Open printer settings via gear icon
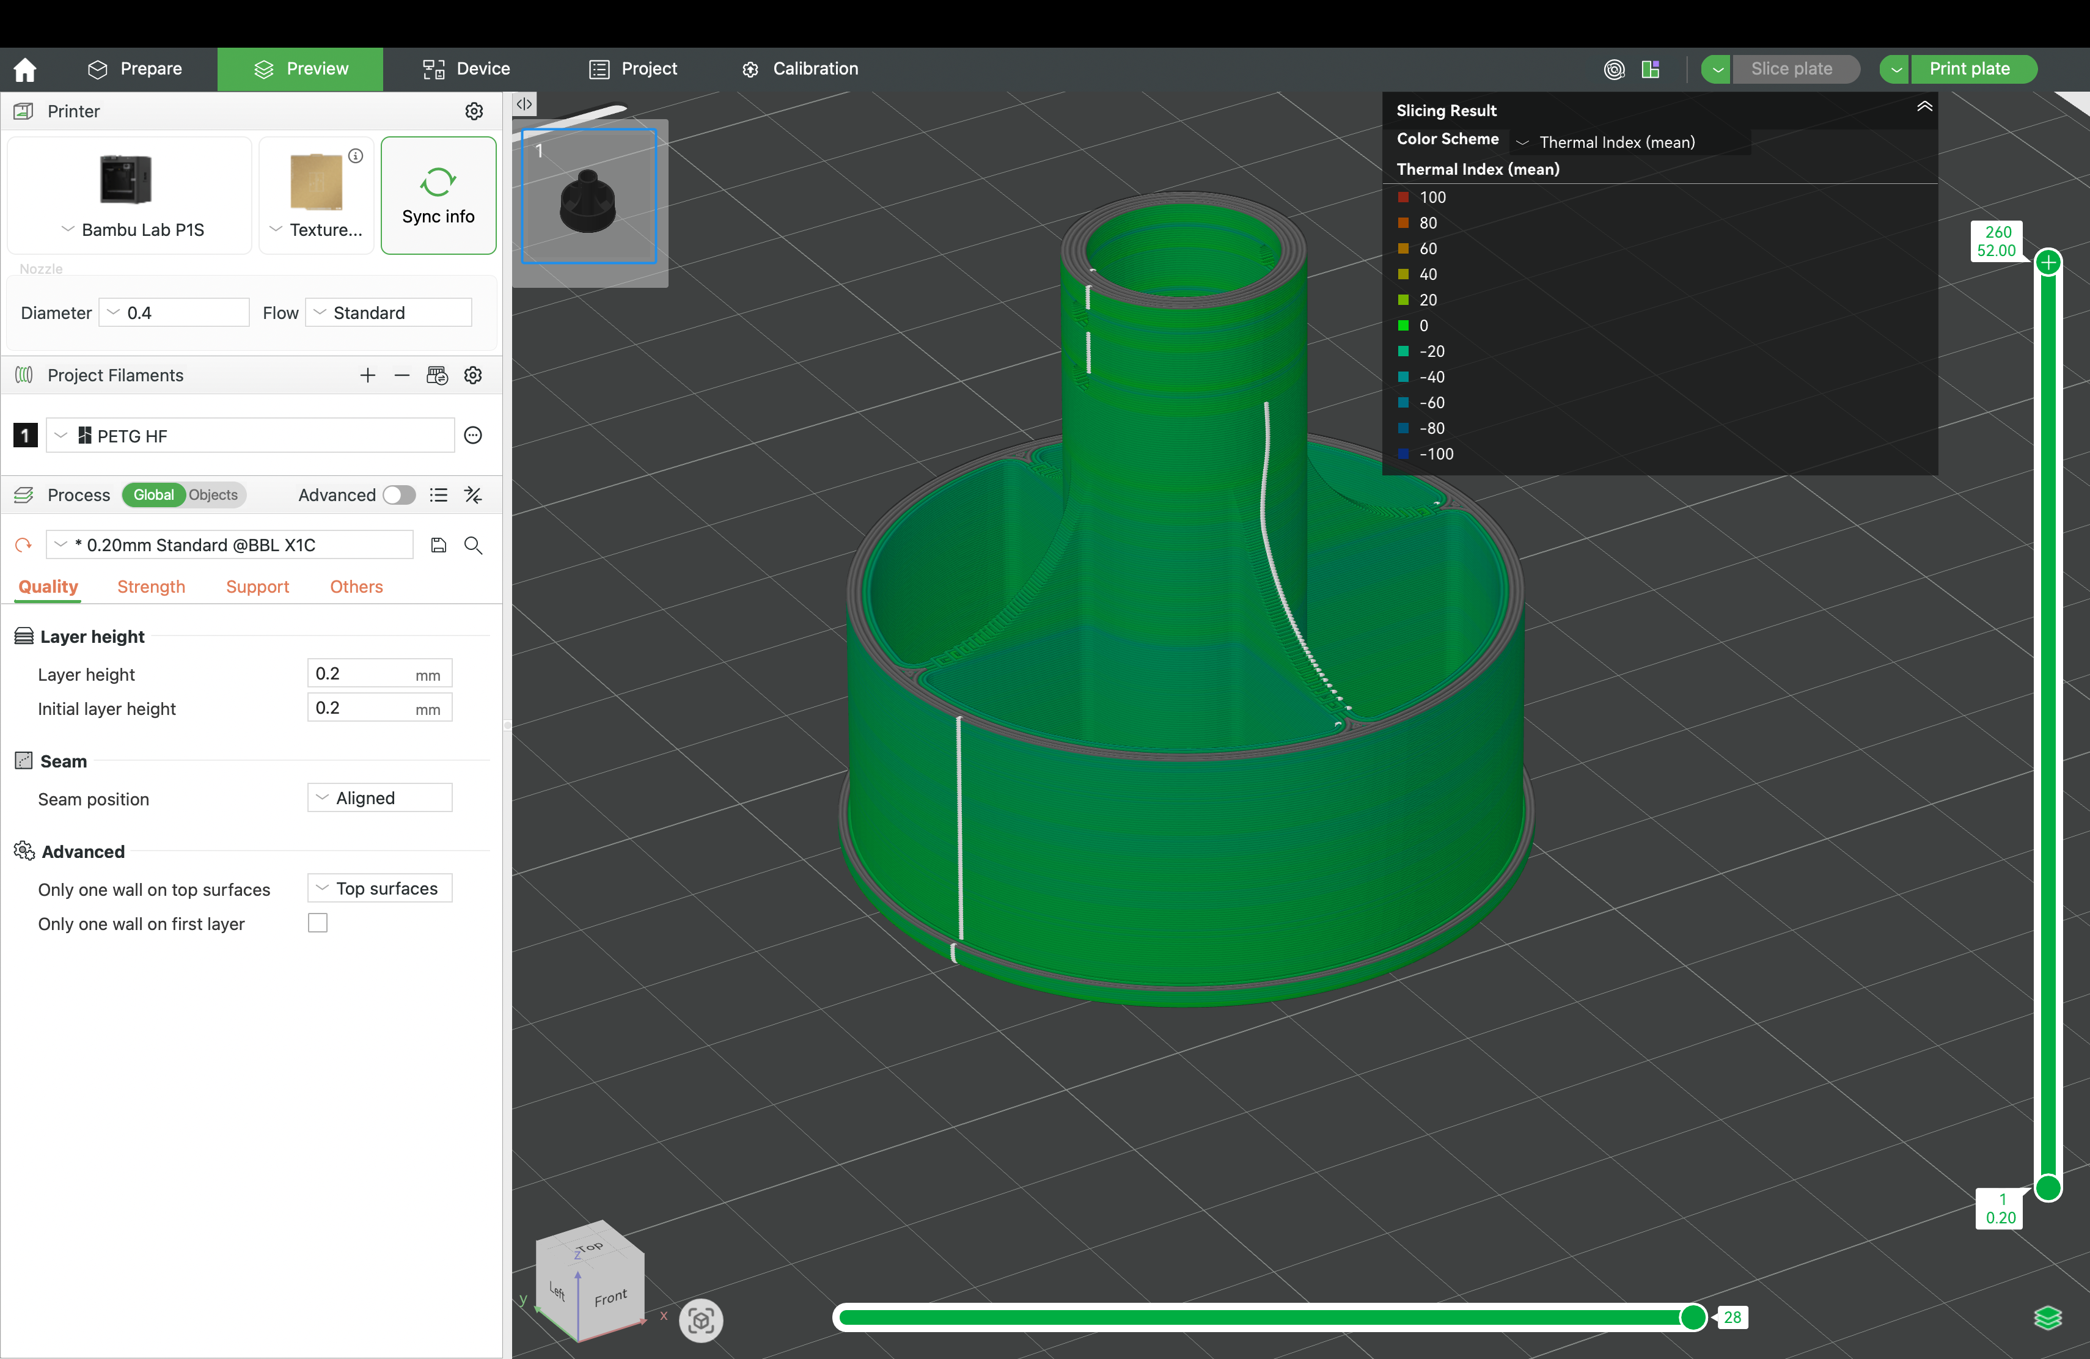 (x=474, y=111)
